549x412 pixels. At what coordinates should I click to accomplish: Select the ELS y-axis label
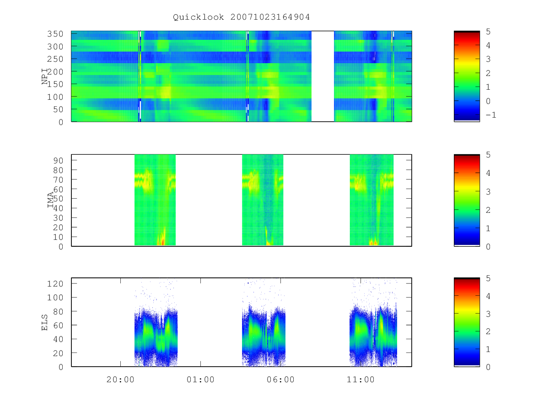45,322
